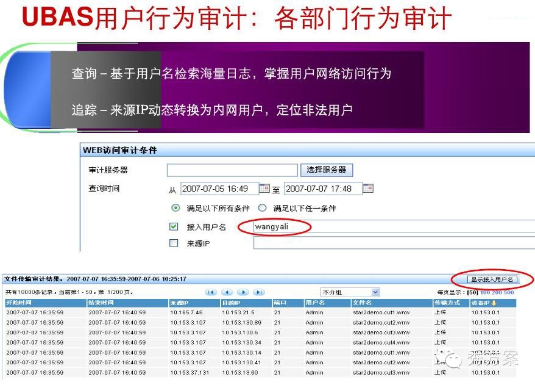Click sort arrow beside 设备IP header

point(494,303)
